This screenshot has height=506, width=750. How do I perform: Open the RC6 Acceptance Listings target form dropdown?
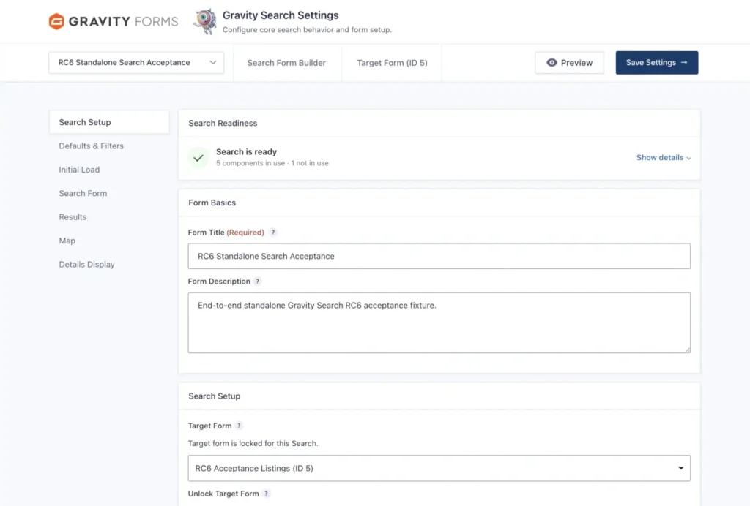pos(439,468)
